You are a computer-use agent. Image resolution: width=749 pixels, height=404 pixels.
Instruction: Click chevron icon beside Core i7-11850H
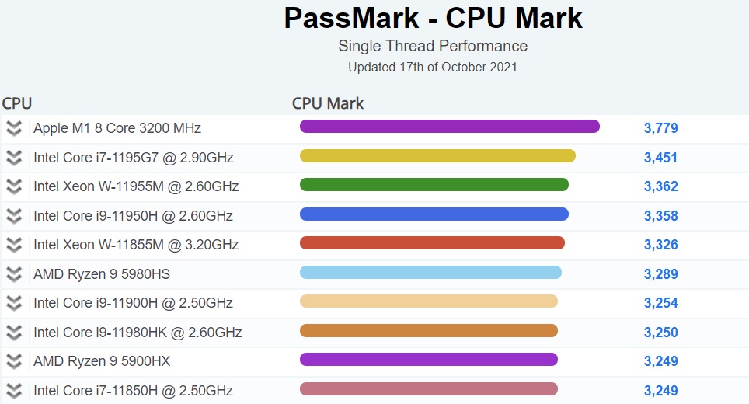point(14,391)
